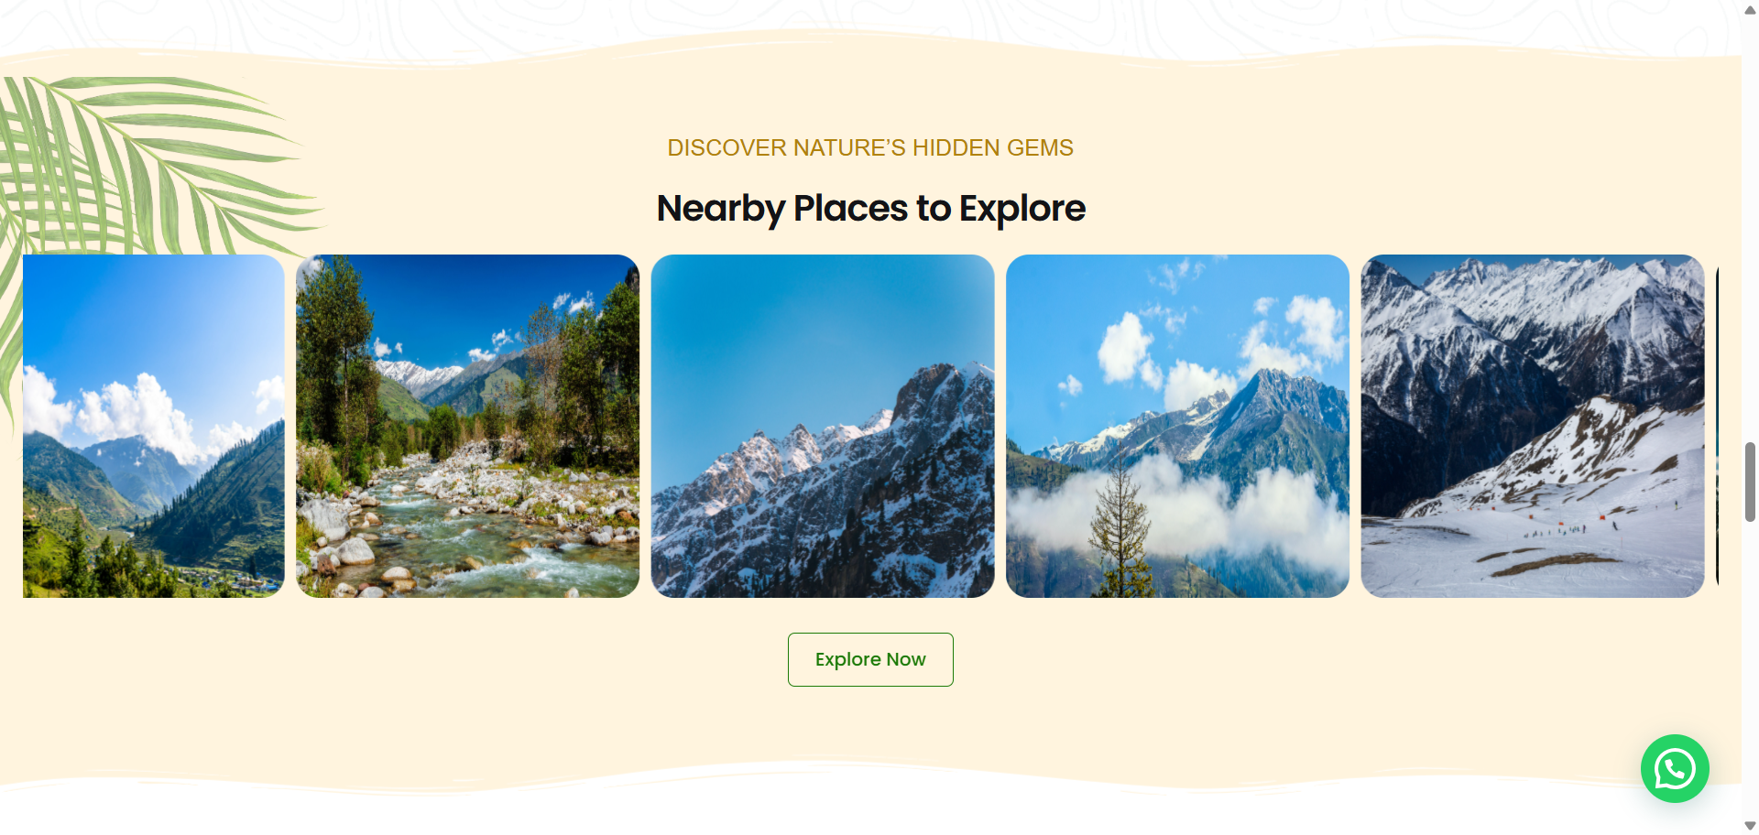Click the page scrollbar up arrow

click(1750, 9)
